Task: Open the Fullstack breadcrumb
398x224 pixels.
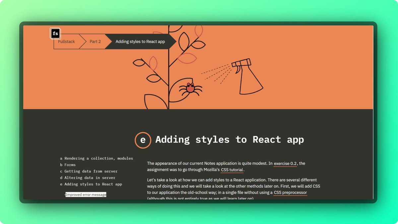Action: coord(66,41)
